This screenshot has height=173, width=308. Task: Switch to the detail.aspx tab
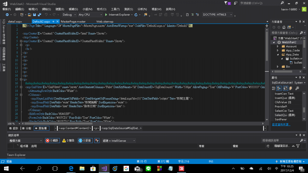[x=15, y=22]
